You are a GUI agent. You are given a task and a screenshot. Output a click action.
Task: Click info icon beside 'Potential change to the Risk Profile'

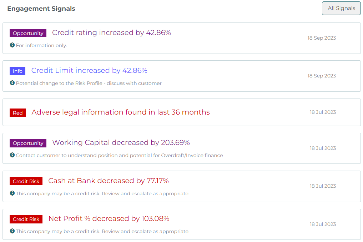coord(12,83)
